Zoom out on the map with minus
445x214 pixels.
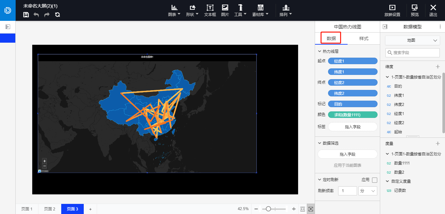point(45,166)
